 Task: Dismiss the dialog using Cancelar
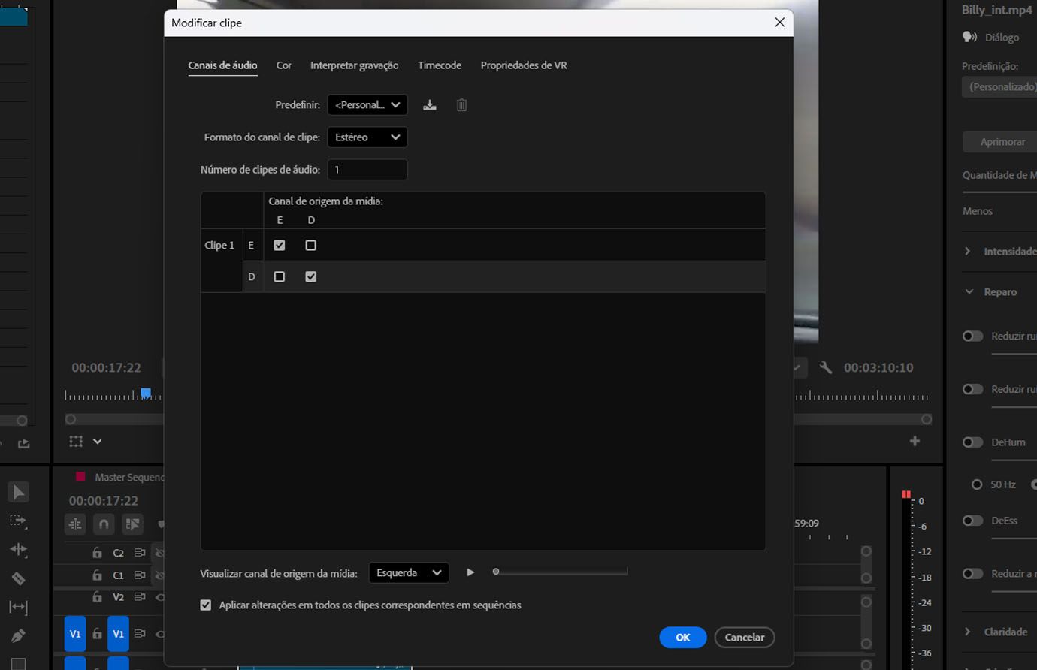pyautogui.click(x=743, y=637)
